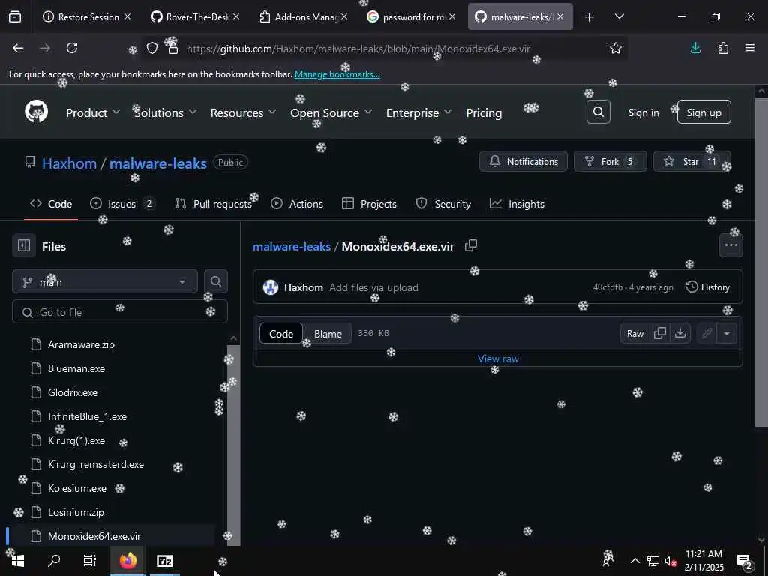Select Firefox in the taskbar
This screenshot has width=768, height=576.
click(127, 561)
